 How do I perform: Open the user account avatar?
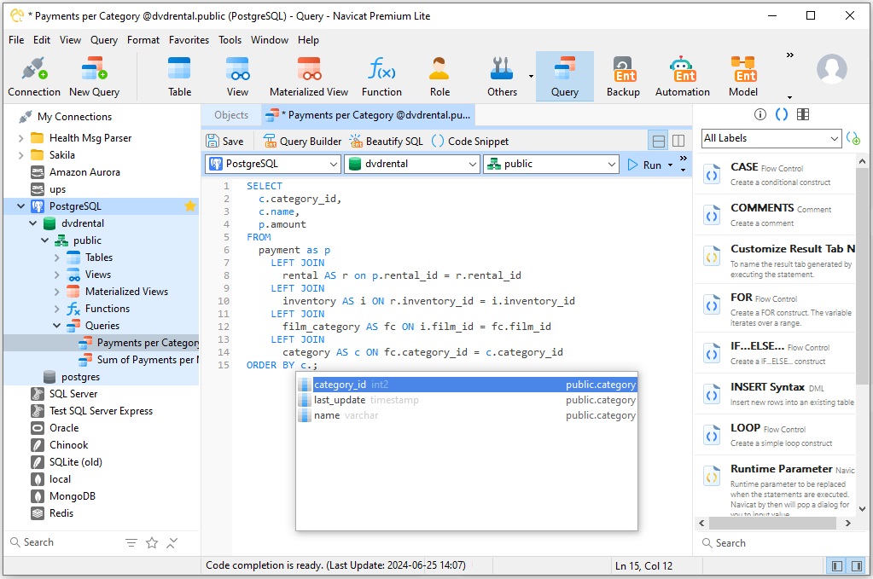(x=832, y=69)
